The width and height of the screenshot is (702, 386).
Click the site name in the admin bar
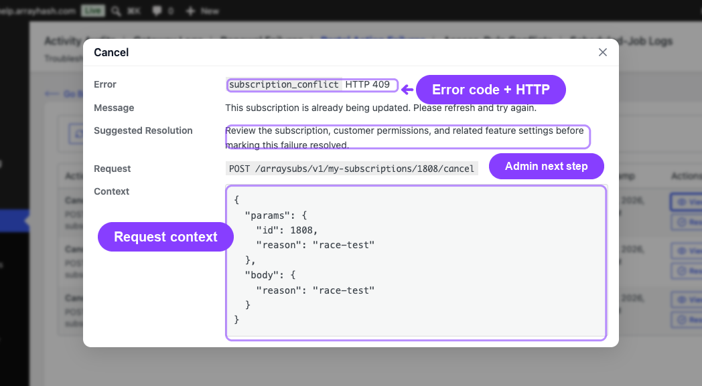[38, 11]
